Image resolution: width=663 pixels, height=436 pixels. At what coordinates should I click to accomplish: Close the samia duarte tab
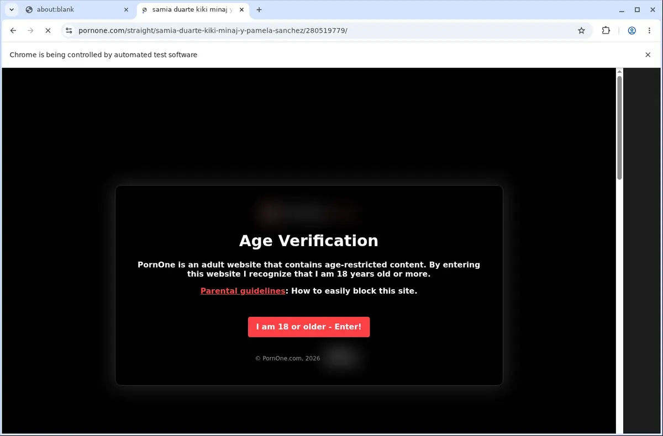[x=241, y=9]
